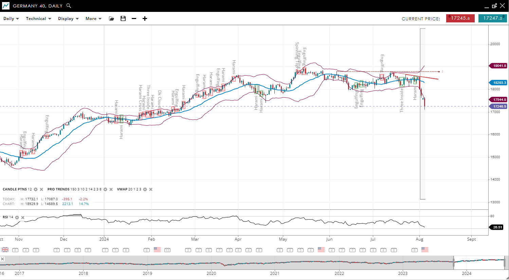Open the More menu
The width and height of the screenshot is (509, 280).
click(93, 19)
